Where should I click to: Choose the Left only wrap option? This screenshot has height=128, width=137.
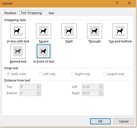pyautogui.click(x=40, y=74)
